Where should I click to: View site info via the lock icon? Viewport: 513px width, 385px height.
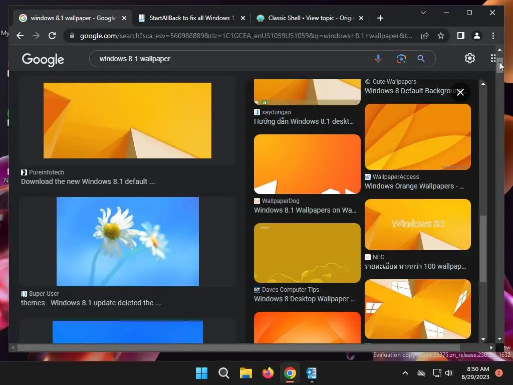tap(72, 36)
